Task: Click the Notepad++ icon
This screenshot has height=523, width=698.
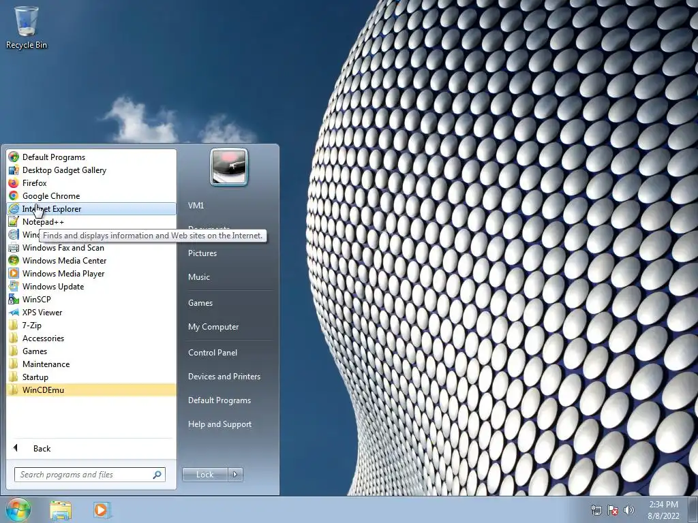Action: pyautogui.click(x=14, y=221)
